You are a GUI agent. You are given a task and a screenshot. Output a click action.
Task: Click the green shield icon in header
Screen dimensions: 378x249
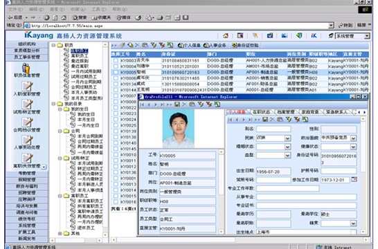(299, 36)
